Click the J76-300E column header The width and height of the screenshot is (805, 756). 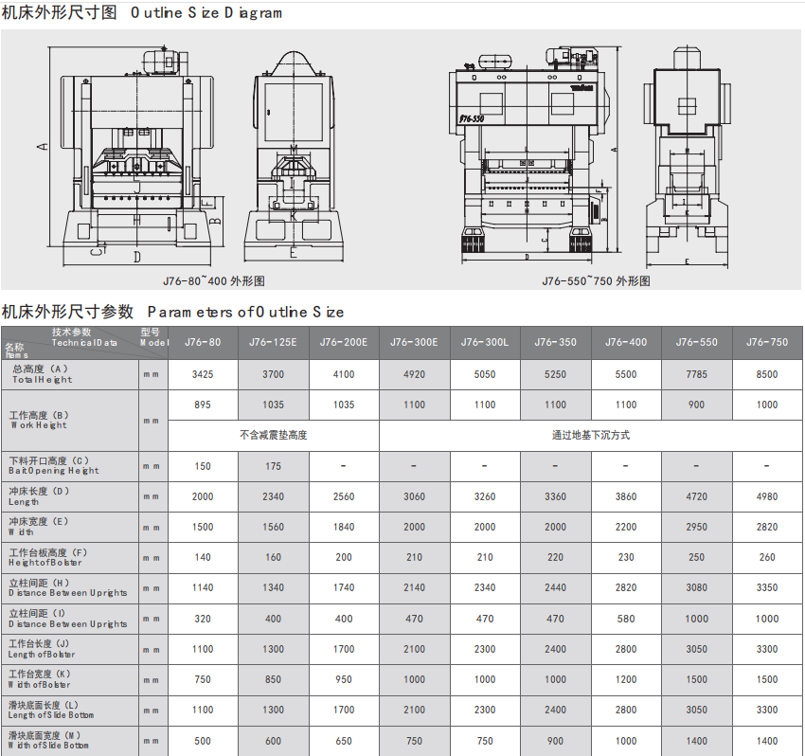[x=414, y=342]
